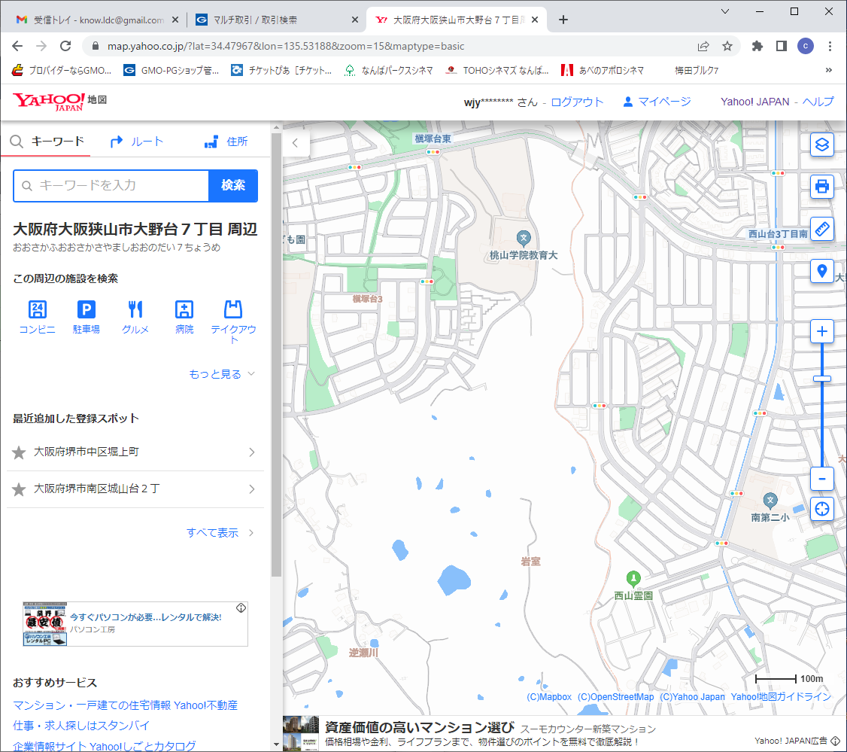The image size is (847, 752).
Task: Collapse the left side panel
Action: [296, 142]
